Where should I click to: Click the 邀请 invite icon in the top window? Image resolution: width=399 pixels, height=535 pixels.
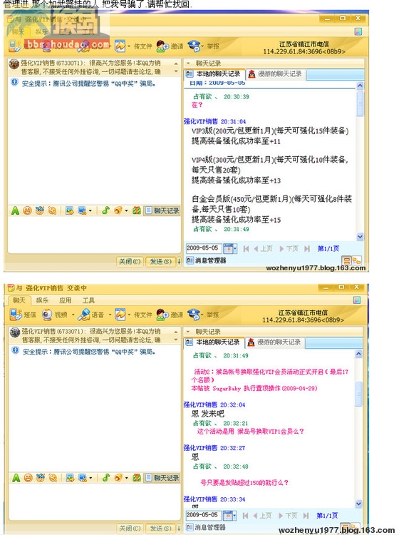(x=162, y=46)
